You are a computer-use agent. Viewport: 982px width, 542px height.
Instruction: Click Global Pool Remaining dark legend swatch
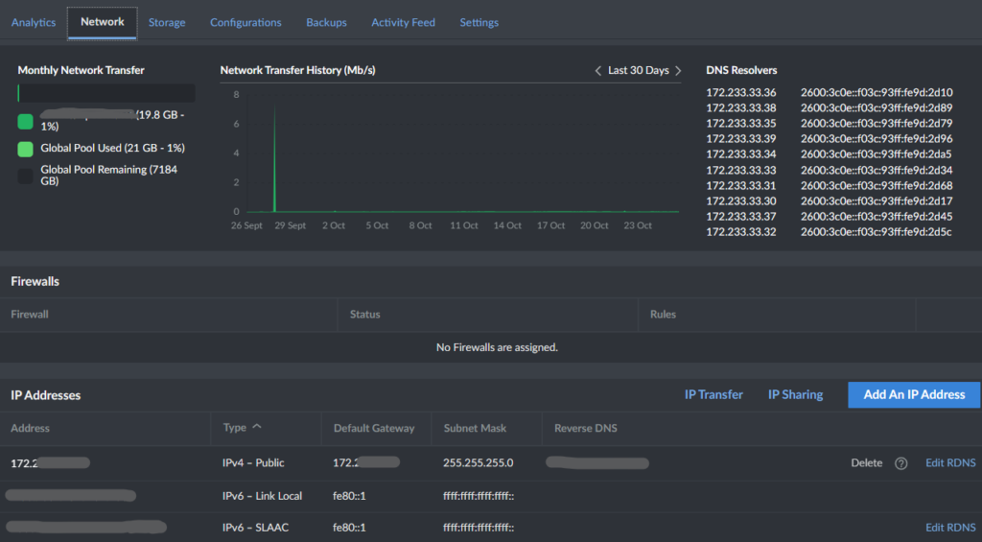pos(25,176)
